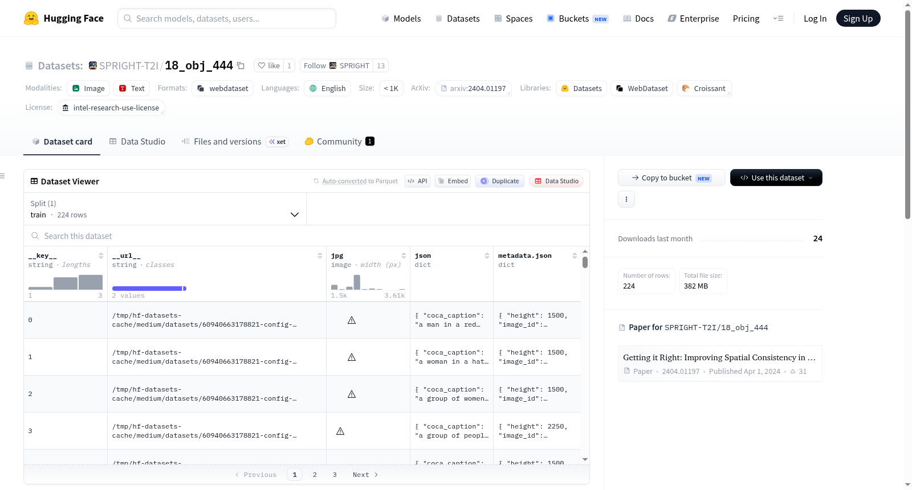Copy dataset name with the copy icon
This screenshot has width=912, height=490.
[x=241, y=66]
